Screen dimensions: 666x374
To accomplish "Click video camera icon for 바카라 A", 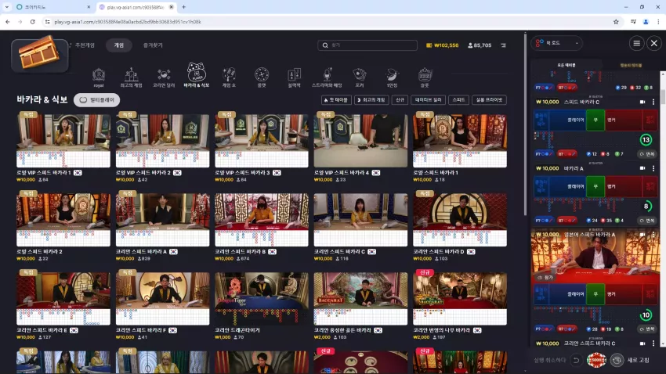I will 642,168.
